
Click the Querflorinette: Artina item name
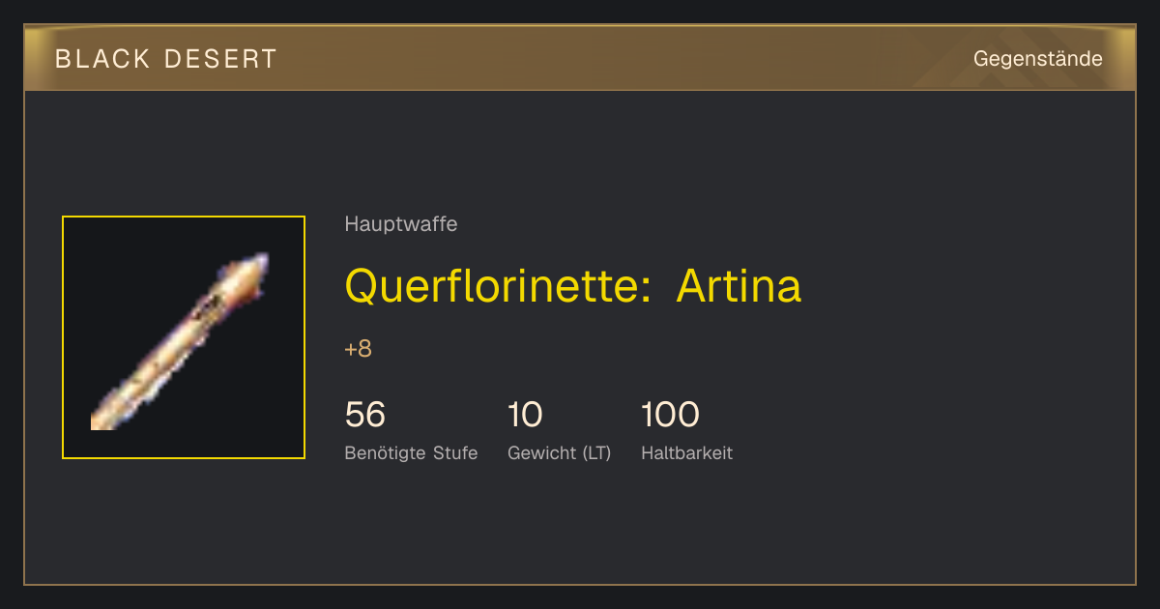(573, 285)
